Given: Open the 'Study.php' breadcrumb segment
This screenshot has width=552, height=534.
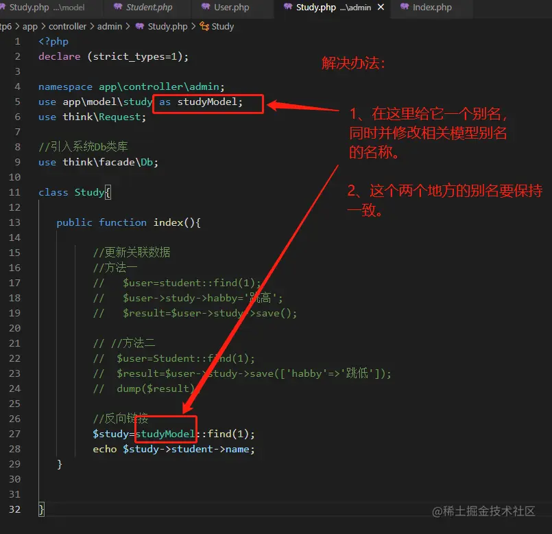Looking at the screenshot, I should (167, 27).
